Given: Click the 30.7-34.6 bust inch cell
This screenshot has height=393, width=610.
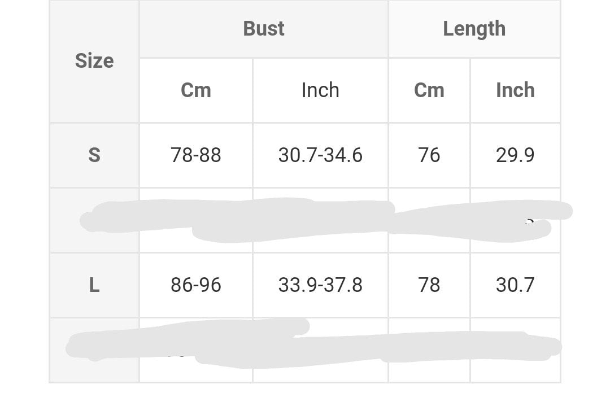Looking at the screenshot, I should (320, 155).
